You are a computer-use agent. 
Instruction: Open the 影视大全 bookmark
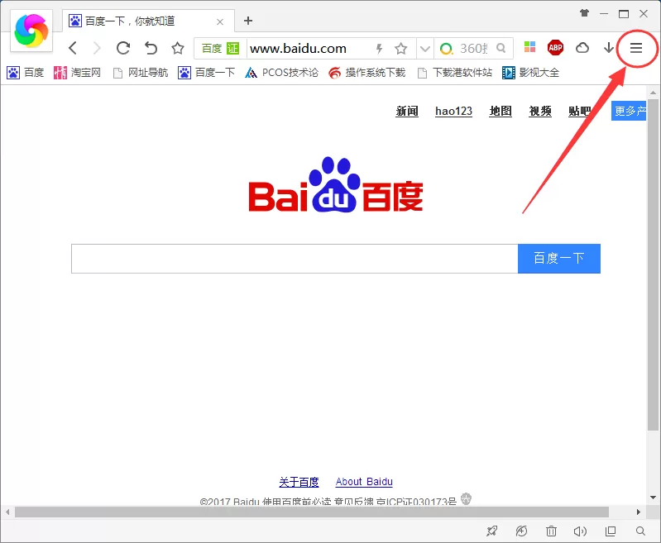(531, 73)
